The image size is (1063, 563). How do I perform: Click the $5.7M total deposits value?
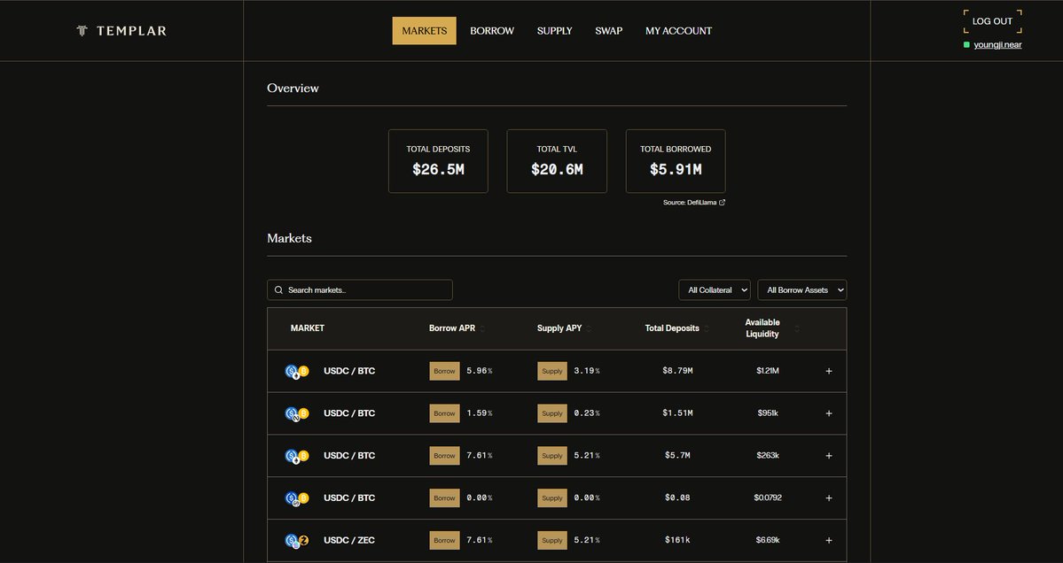pos(677,455)
